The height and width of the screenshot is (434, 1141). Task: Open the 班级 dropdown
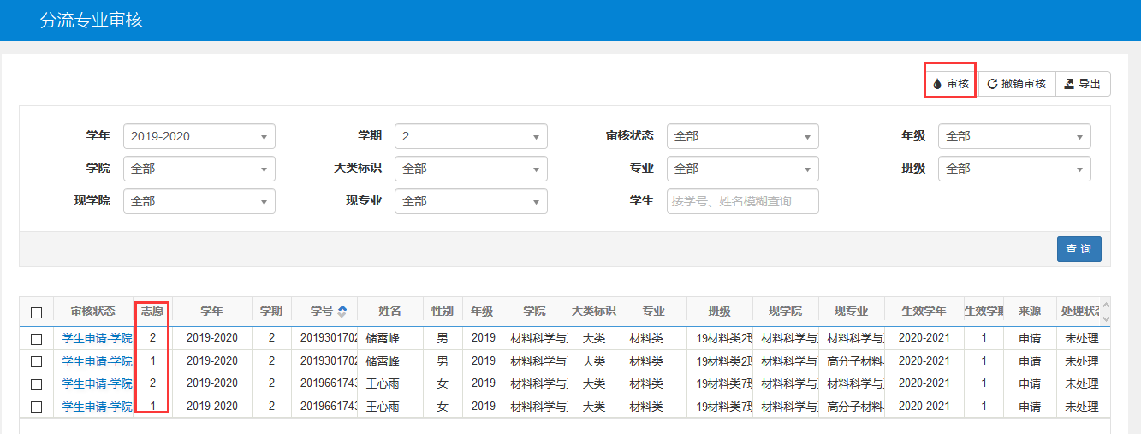point(1014,169)
